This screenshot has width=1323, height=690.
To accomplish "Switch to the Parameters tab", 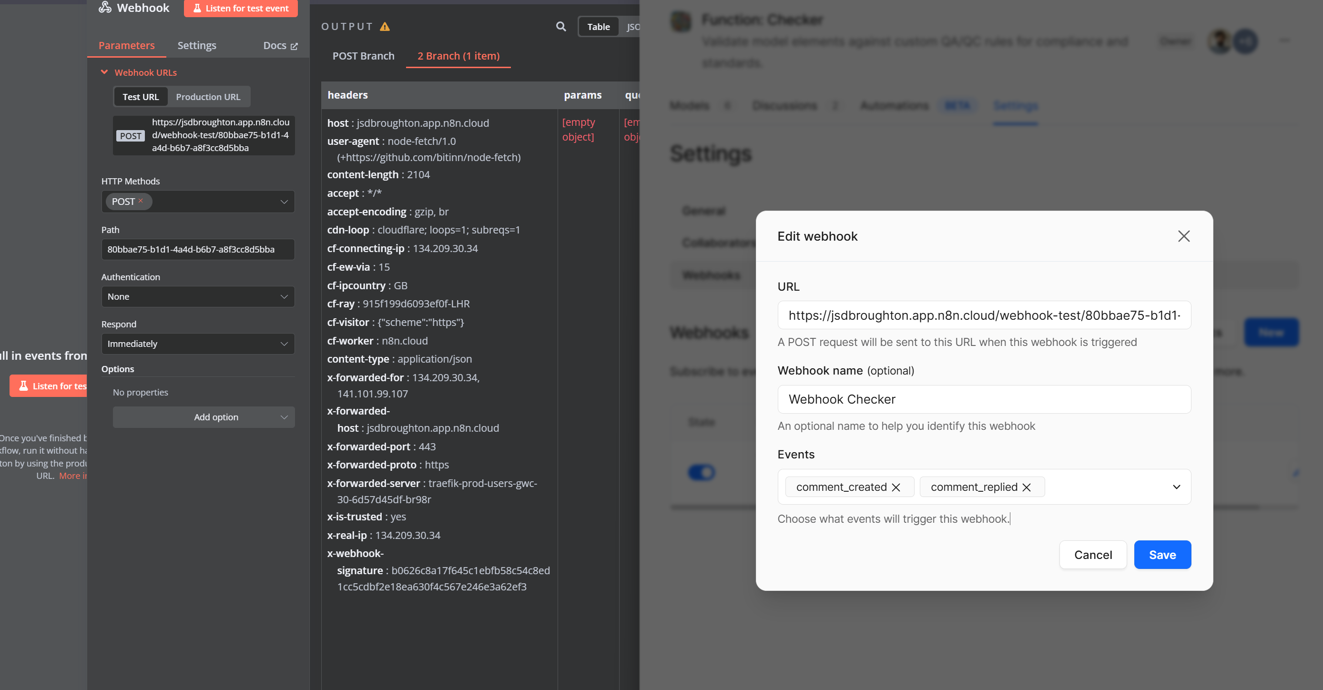I will 126,45.
